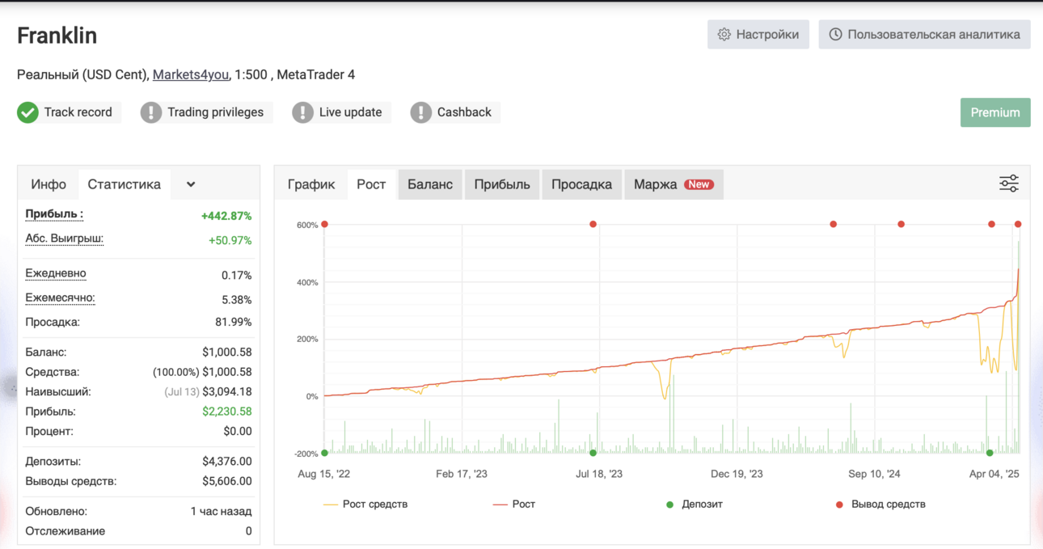
Task: Click the $5,606.00 withdrawals value
Action: tap(227, 481)
